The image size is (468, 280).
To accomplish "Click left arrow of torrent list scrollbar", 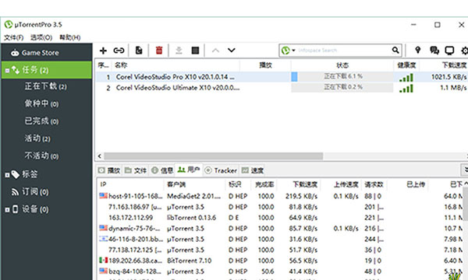I will click(100, 156).
